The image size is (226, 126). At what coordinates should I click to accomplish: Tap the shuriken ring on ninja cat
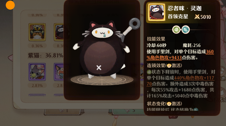click(135, 23)
